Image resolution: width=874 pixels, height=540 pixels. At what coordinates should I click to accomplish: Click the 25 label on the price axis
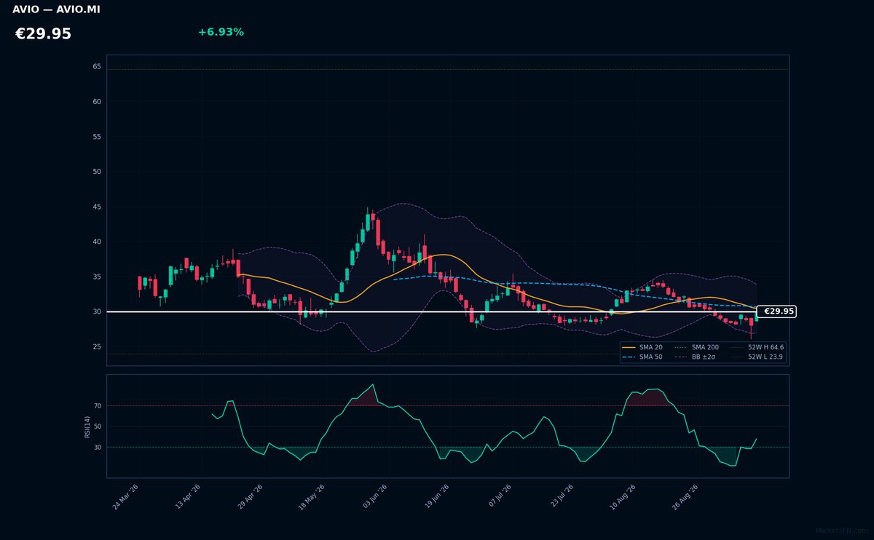click(x=97, y=346)
